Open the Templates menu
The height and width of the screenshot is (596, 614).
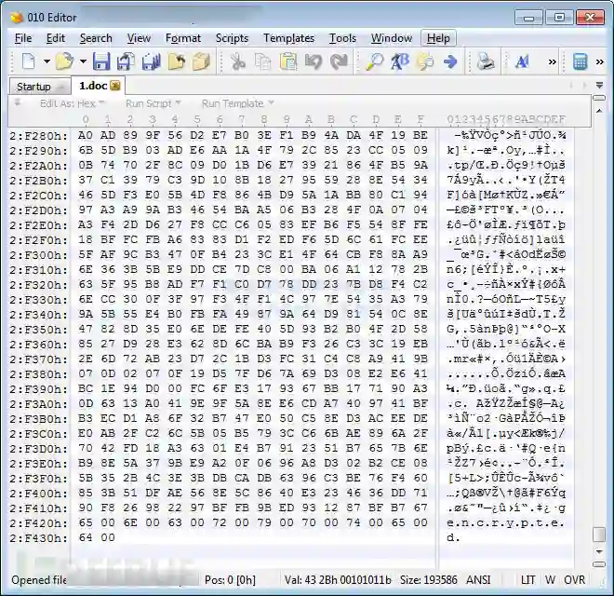pyautogui.click(x=288, y=38)
